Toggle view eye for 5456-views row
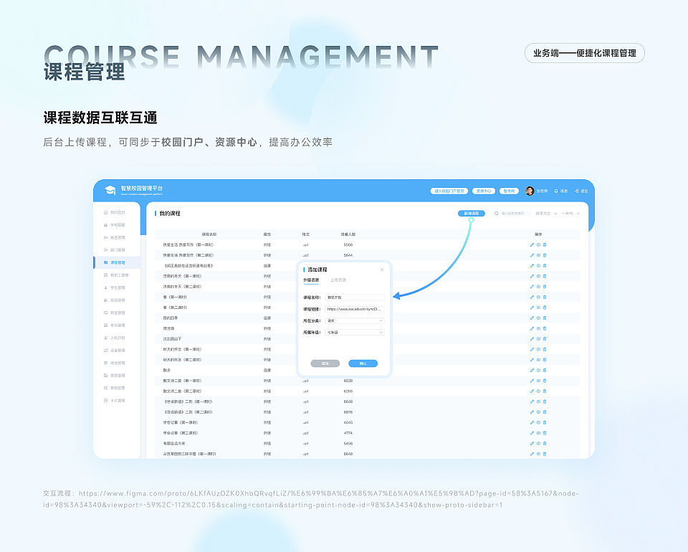This screenshot has height=552, width=688. [x=538, y=444]
